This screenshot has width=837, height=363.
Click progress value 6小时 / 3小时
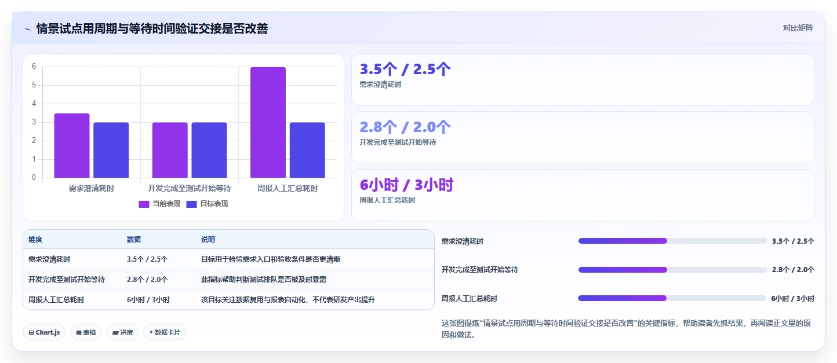click(x=792, y=299)
